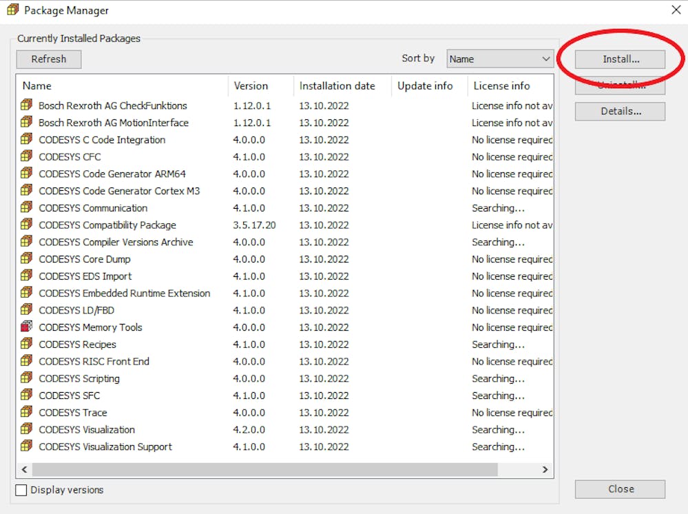Click the CODESYS Code Generator ARM64 package icon
The image size is (688, 514).
point(26,174)
